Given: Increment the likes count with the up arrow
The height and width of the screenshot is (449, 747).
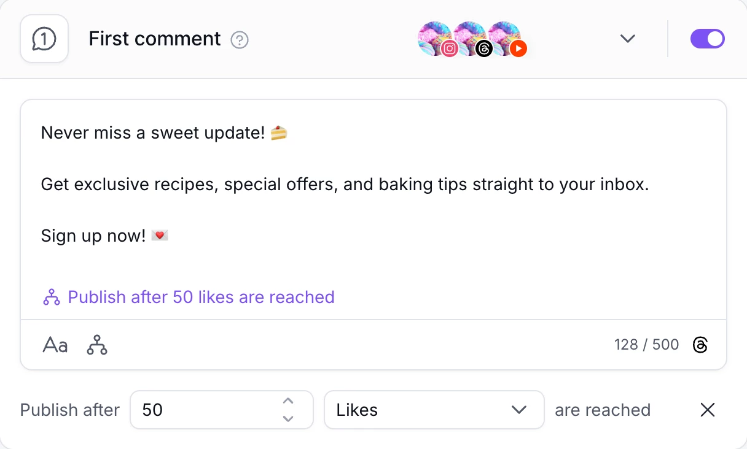Looking at the screenshot, I should [287, 402].
